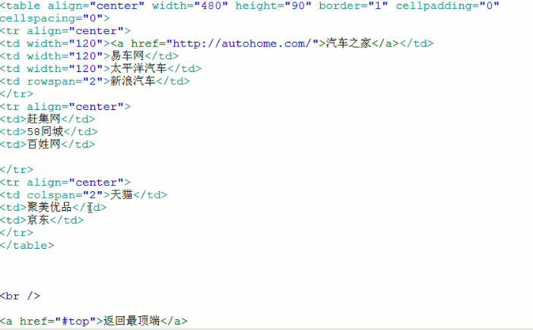Click the text 返回最顶端
The width and height of the screenshot is (533, 330).
tap(132, 321)
